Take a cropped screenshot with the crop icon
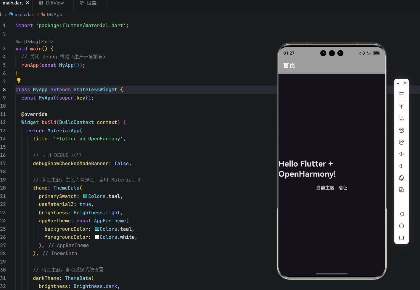This screenshot has width=420, height=290. coord(402,118)
